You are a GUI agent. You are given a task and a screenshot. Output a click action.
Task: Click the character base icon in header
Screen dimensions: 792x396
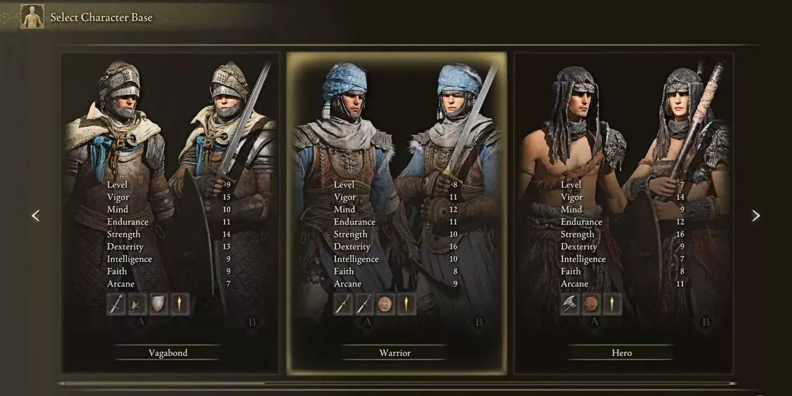32,17
